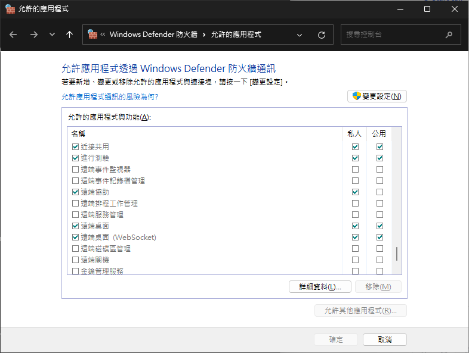Minimize the 允許的應用程式 window
Screen dimensions: 469x353
point(400,10)
